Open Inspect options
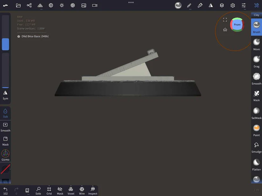This screenshot has height=196, width=262. pyautogui.click(x=93, y=191)
